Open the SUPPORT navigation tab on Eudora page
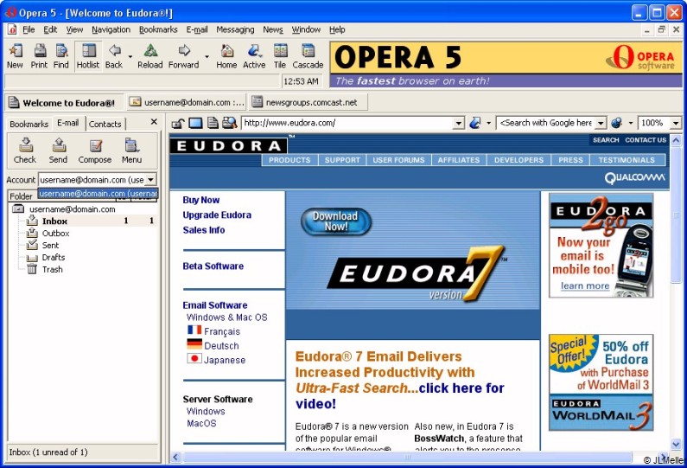 (x=342, y=160)
